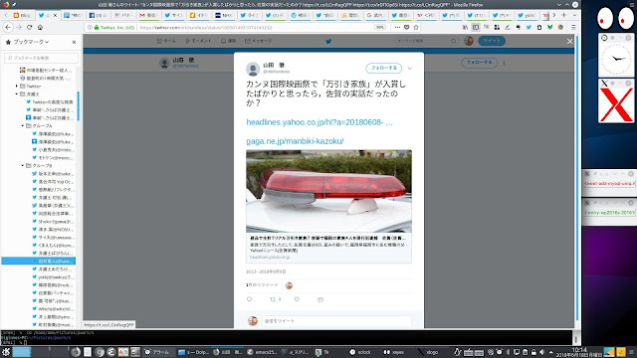Screen dimensions: 637x358
Task: Click reply text box 返信をツイート
Action: coord(336,321)
